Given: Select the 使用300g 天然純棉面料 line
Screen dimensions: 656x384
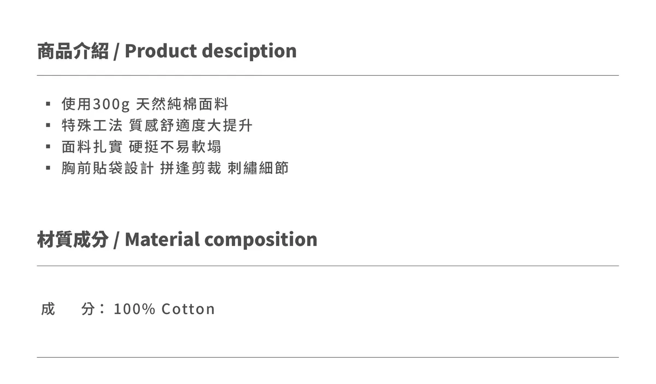Looking at the screenshot, I should coord(145,104).
